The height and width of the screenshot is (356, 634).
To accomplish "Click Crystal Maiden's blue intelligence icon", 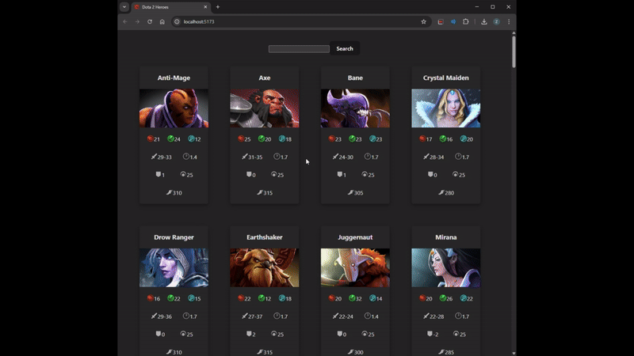I will point(463,138).
